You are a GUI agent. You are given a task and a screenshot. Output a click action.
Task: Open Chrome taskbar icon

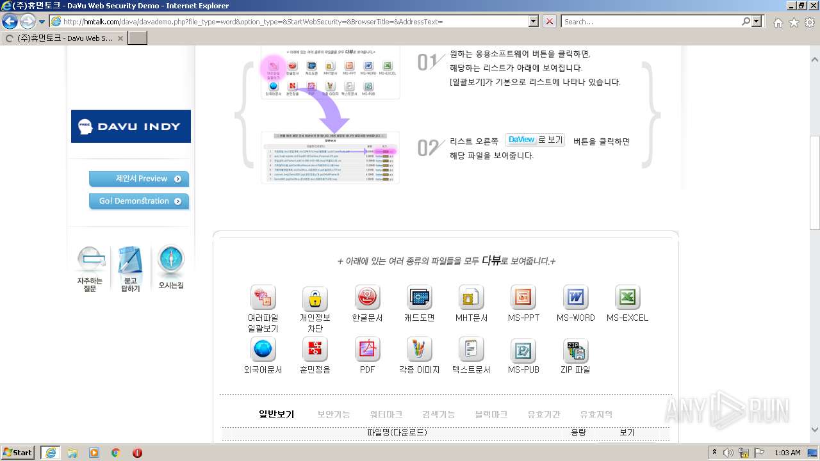coord(115,453)
